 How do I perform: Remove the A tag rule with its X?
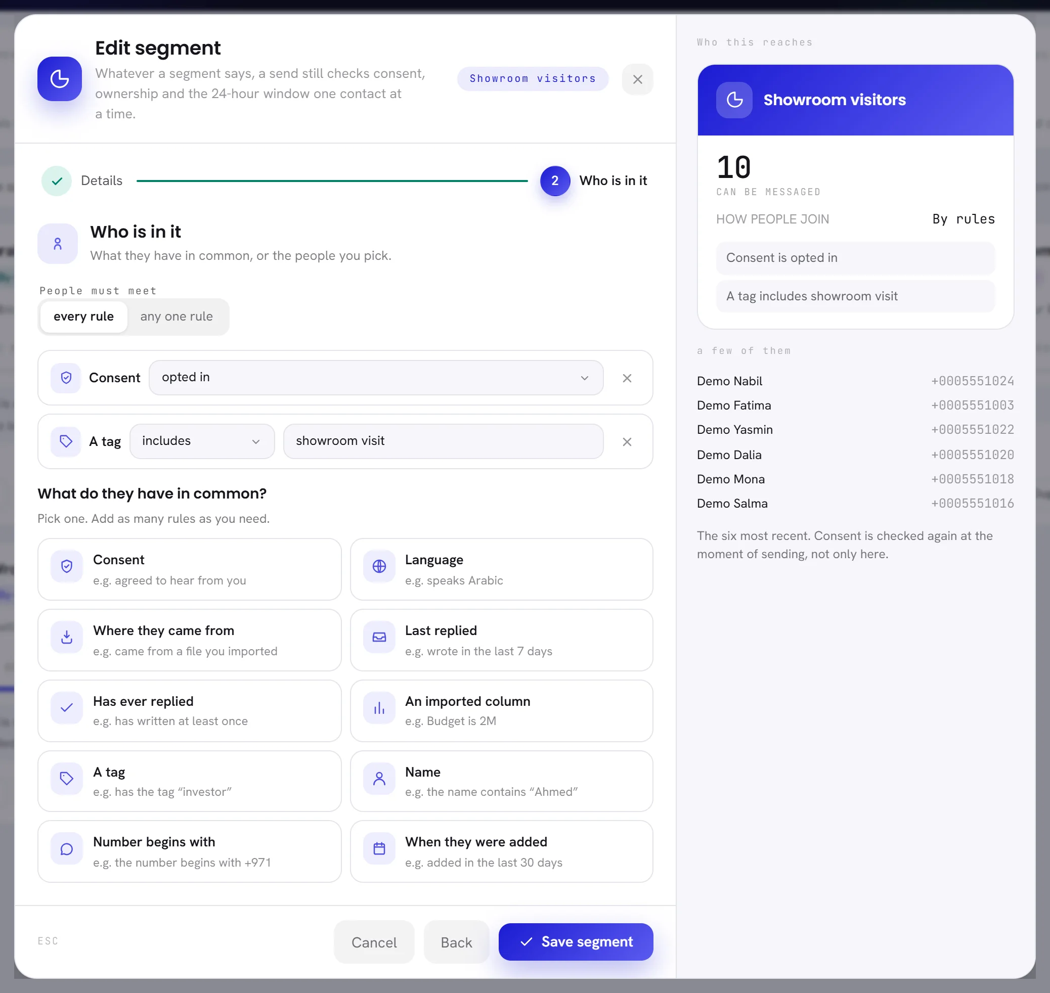pyautogui.click(x=627, y=441)
